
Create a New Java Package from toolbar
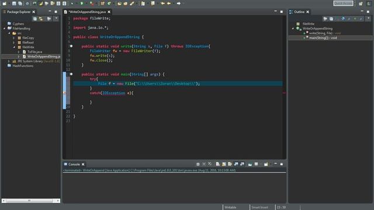[103, 3]
